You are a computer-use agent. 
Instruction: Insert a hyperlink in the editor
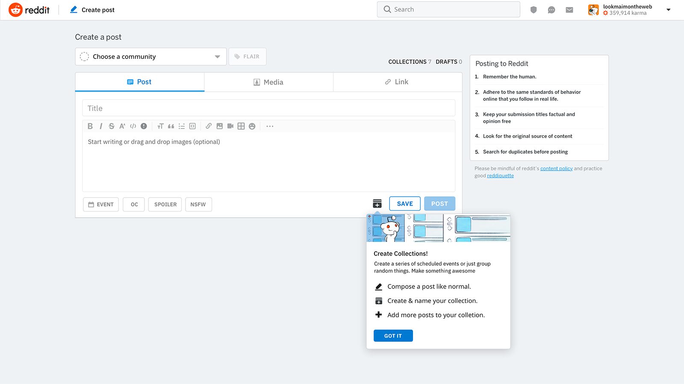[209, 126]
